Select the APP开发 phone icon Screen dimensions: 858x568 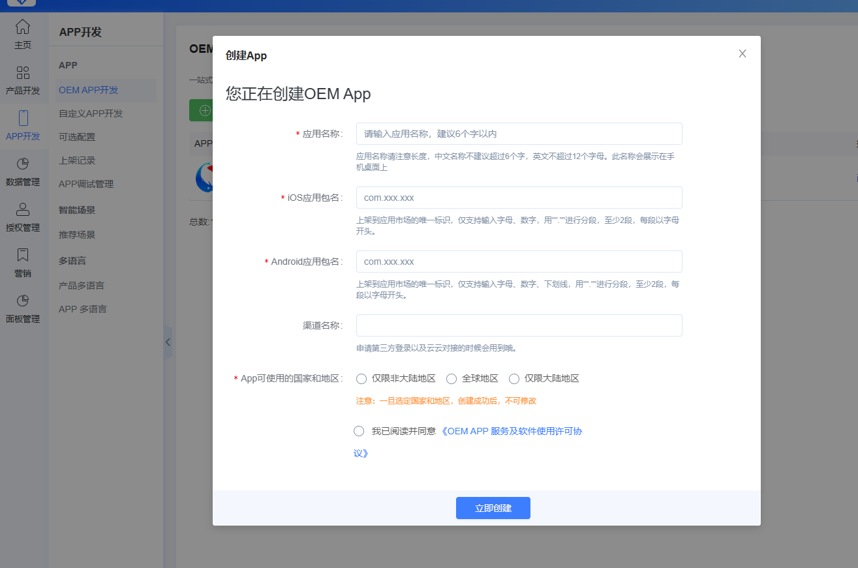click(23, 118)
